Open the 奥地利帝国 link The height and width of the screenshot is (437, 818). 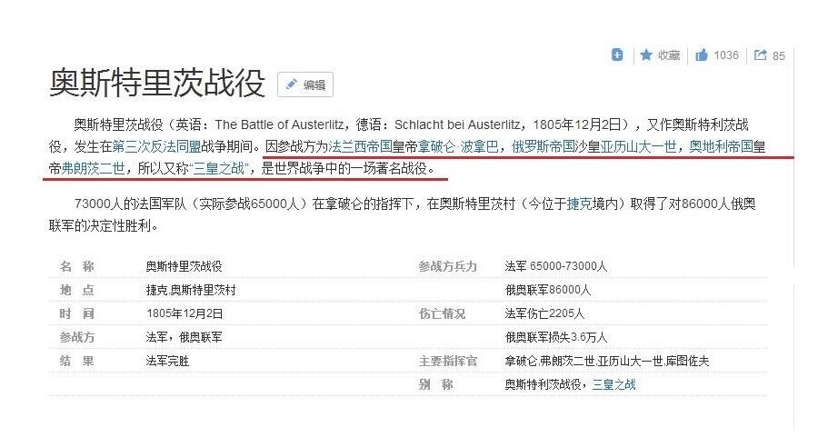(x=721, y=145)
